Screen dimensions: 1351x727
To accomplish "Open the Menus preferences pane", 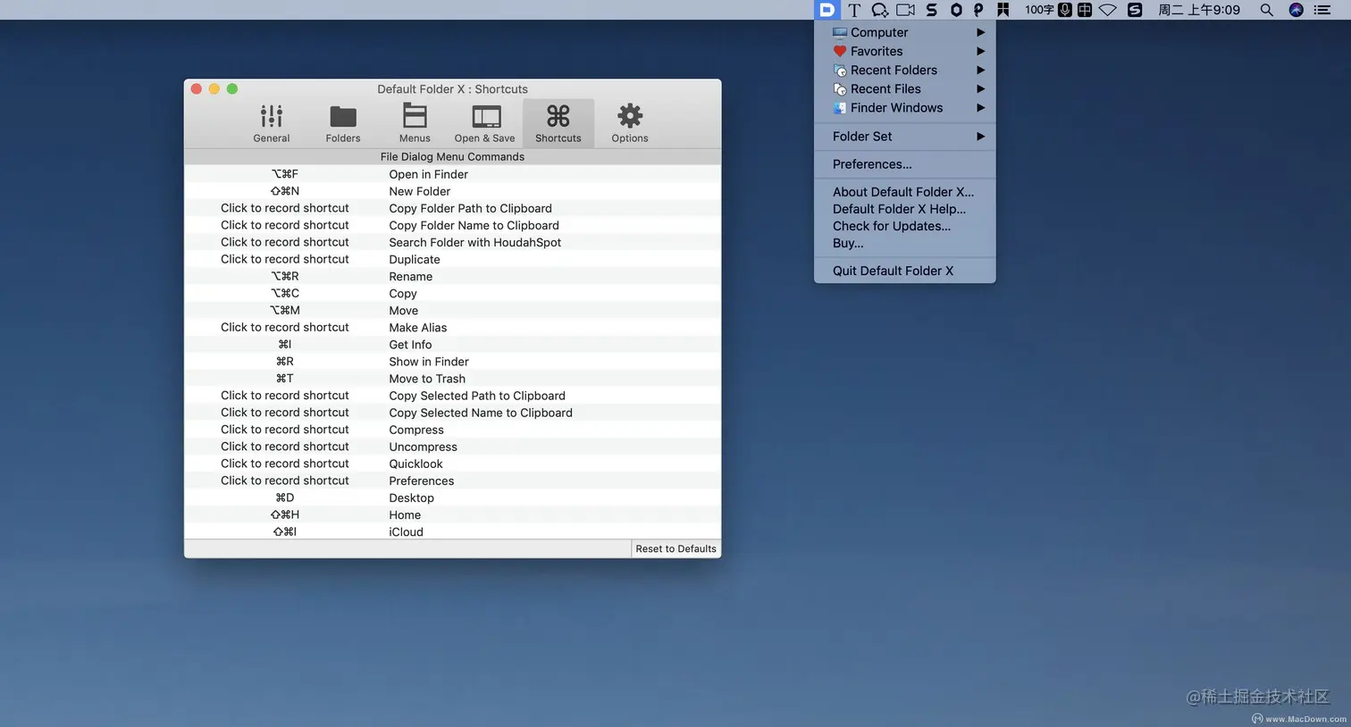I will (415, 123).
